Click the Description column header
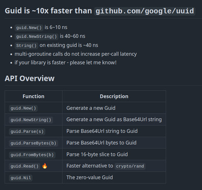 pos(114,96)
